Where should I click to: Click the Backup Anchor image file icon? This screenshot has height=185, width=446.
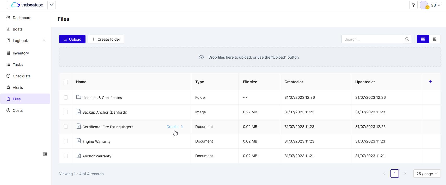[79, 112]
